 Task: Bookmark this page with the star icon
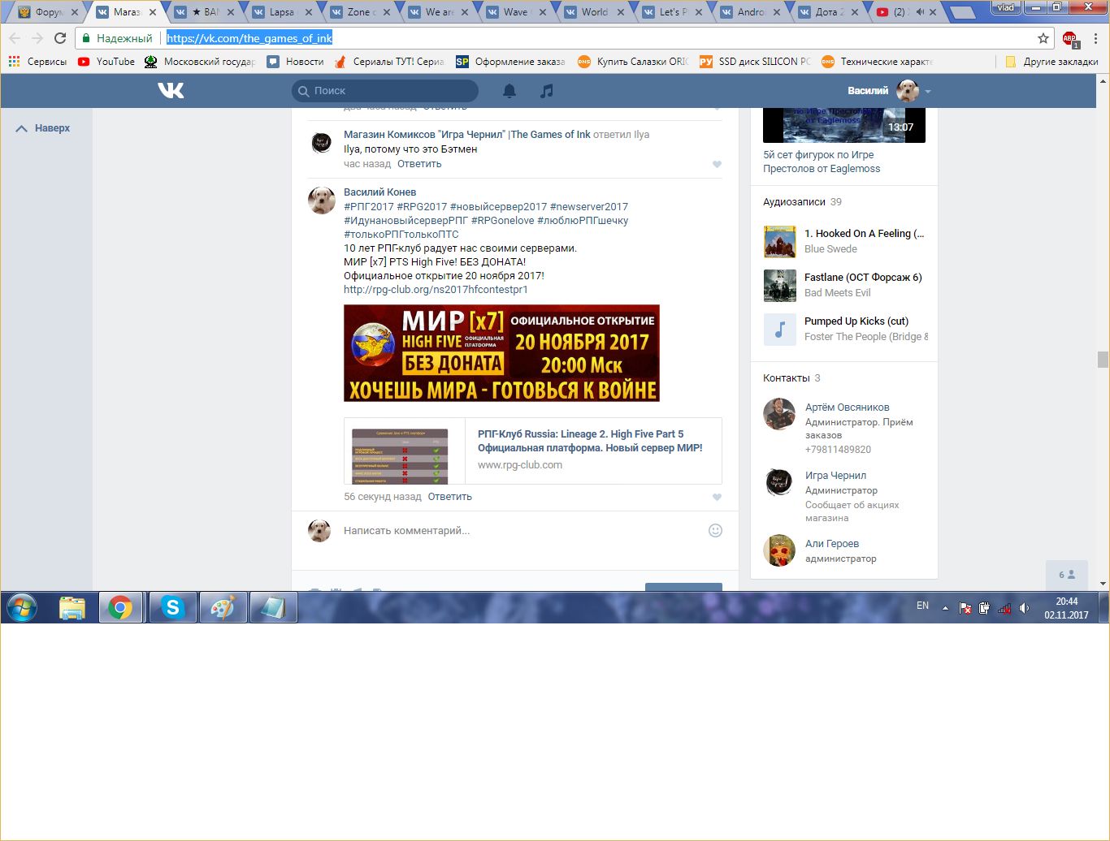click(x=1043, y=38)
